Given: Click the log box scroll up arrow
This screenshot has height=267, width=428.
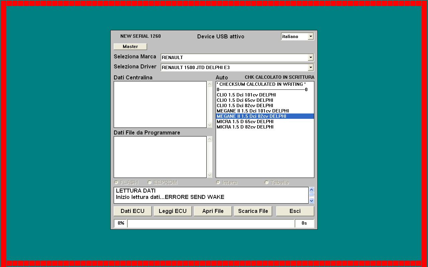Looking at the screenshot, I should coord(311,190).
